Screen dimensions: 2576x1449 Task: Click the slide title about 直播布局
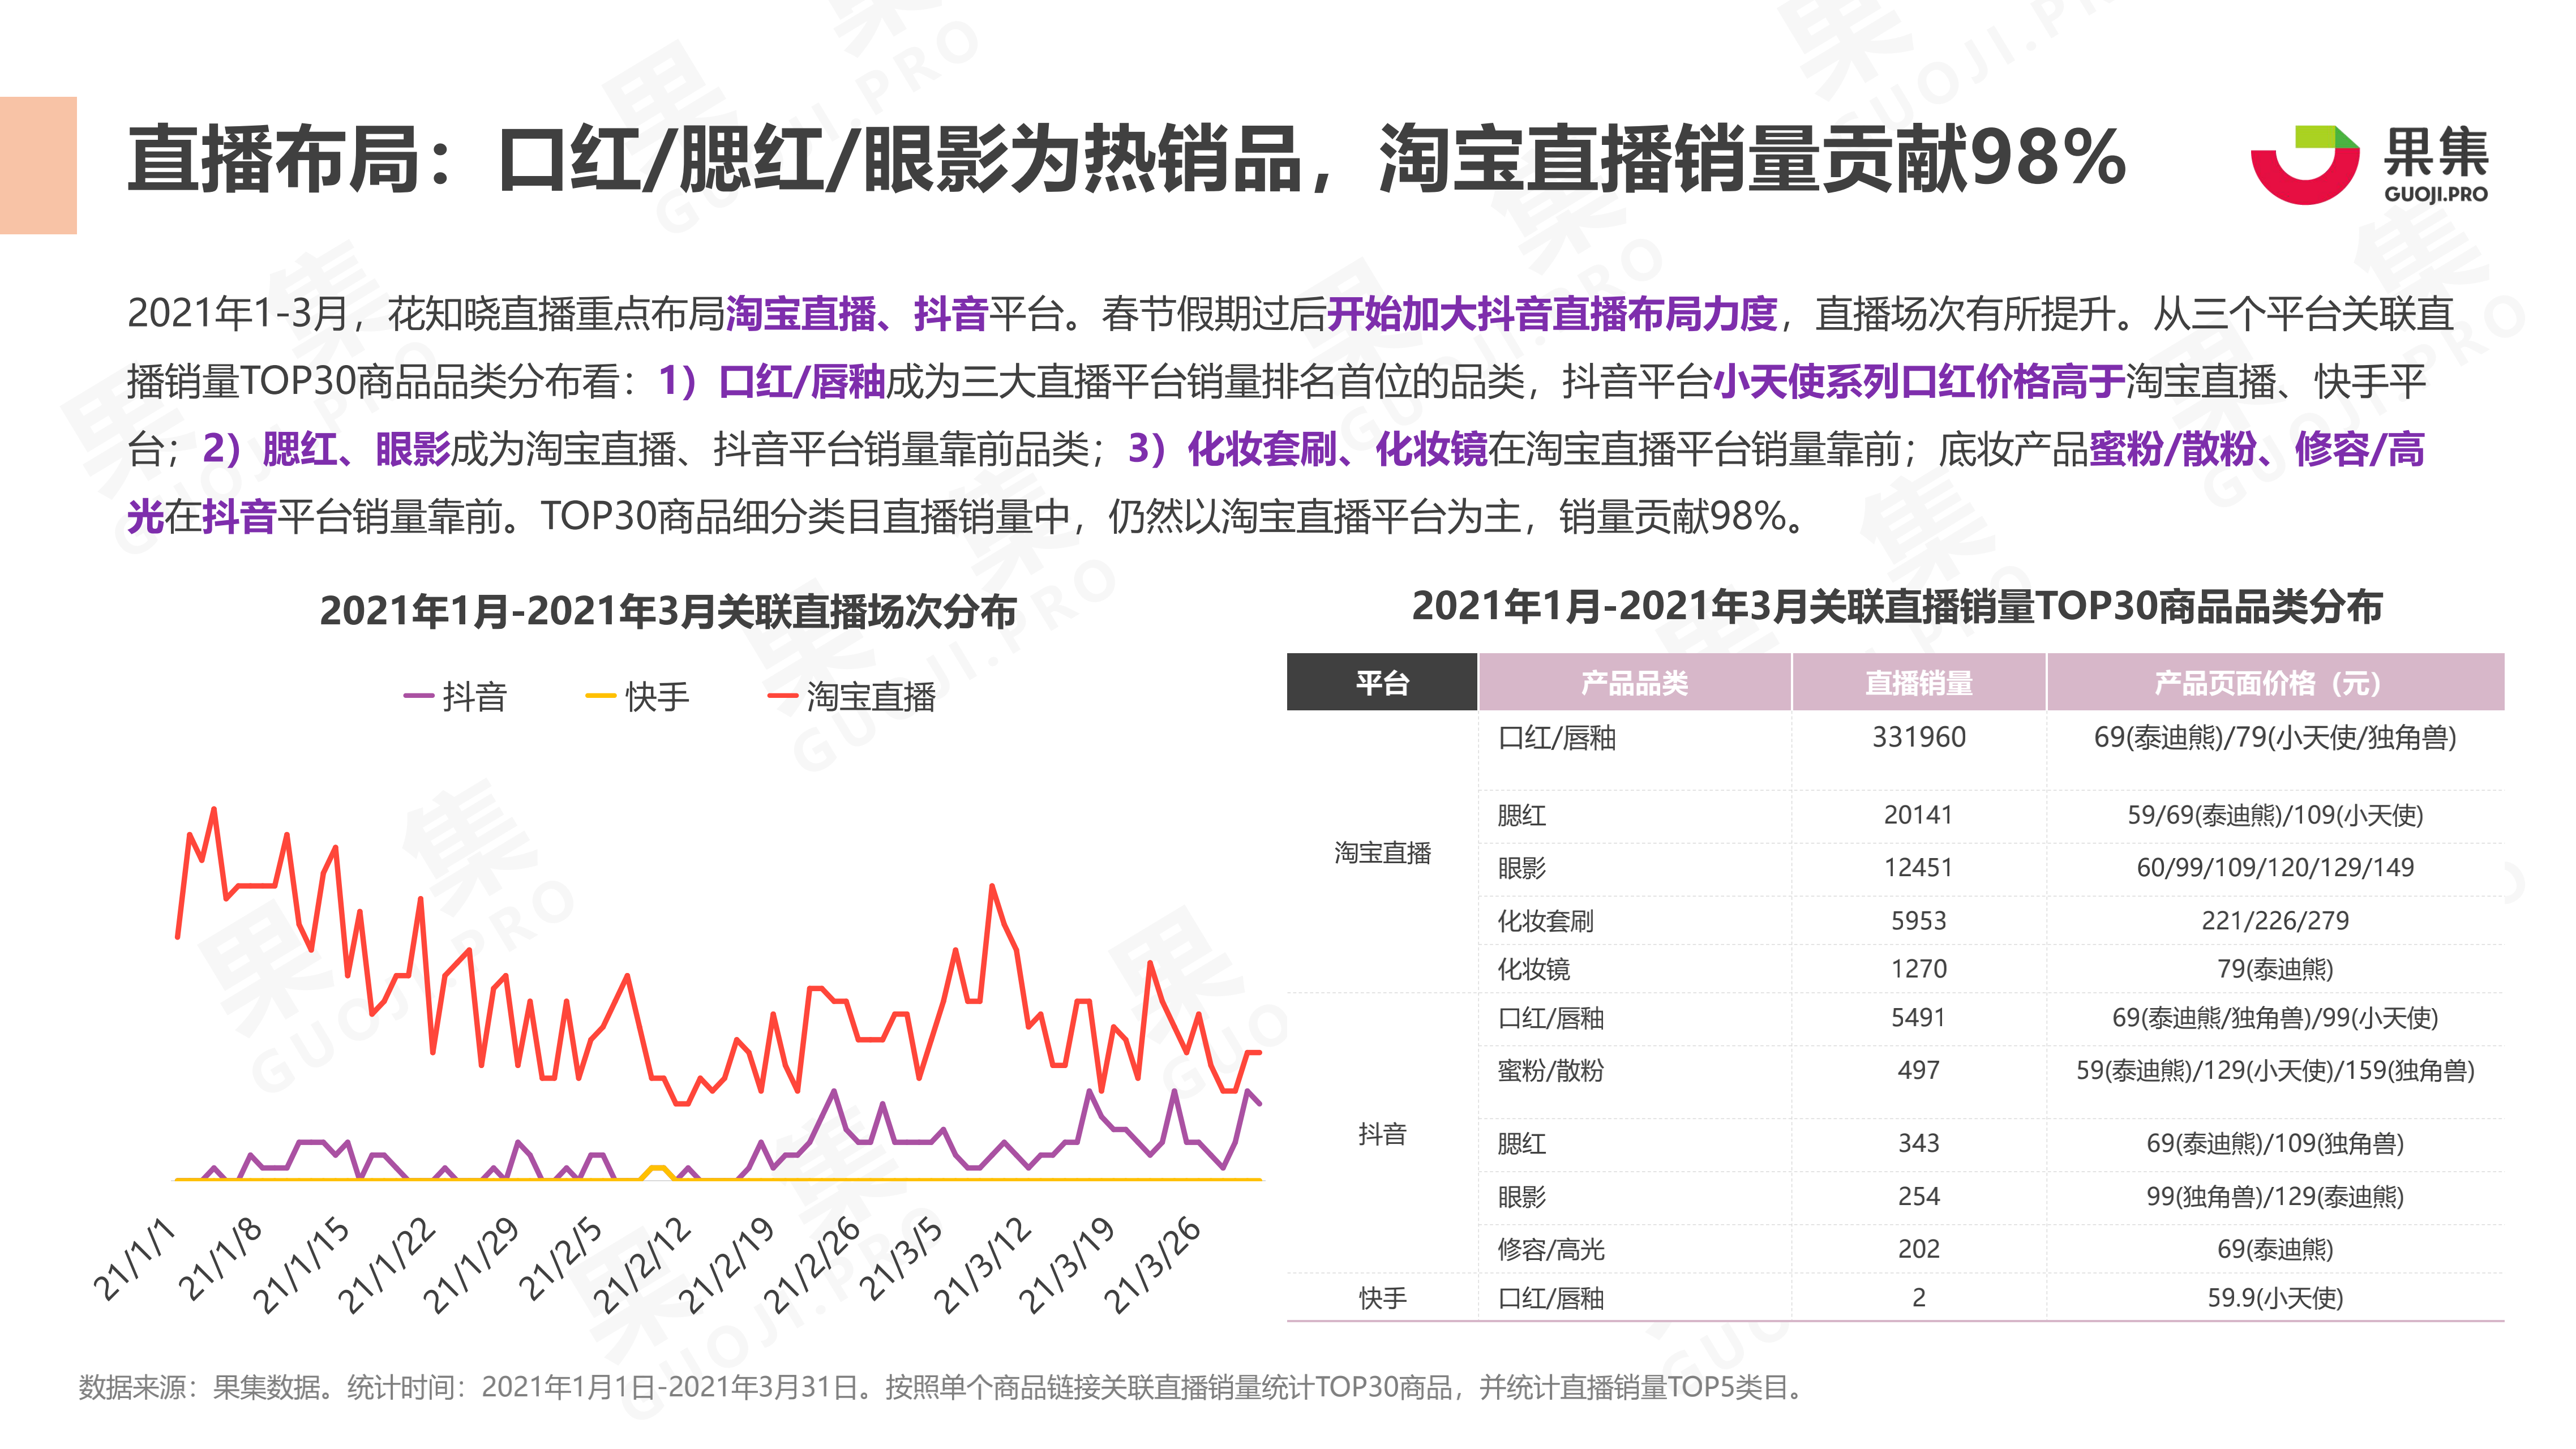pyautogui.click(x=1127, y=160)
